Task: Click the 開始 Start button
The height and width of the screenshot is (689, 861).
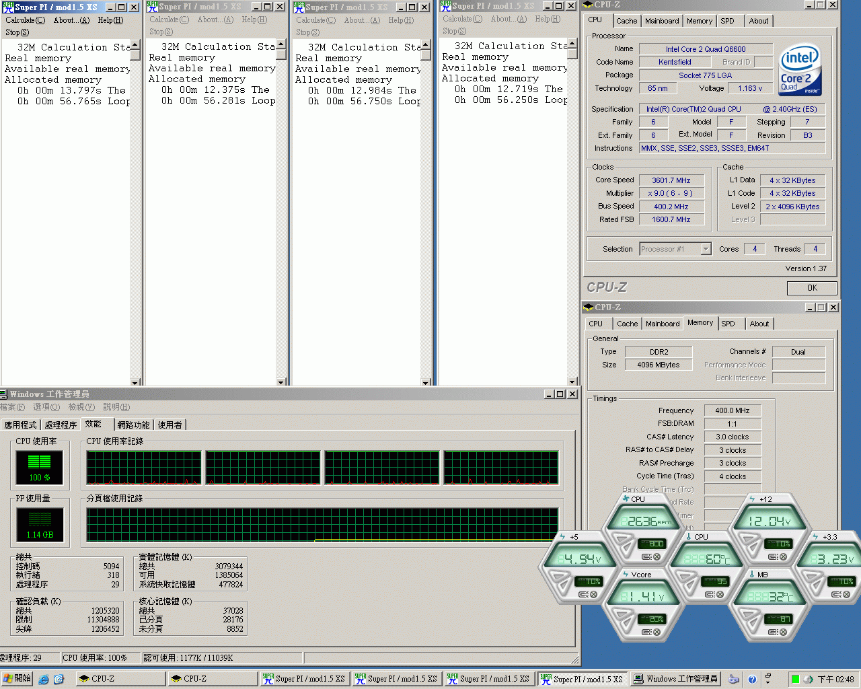Action: click(x=17, y=679)
